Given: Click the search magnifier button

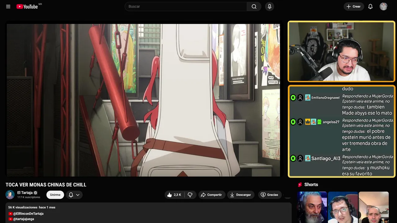Looking at the screenshot, I should tap(254, 7).
